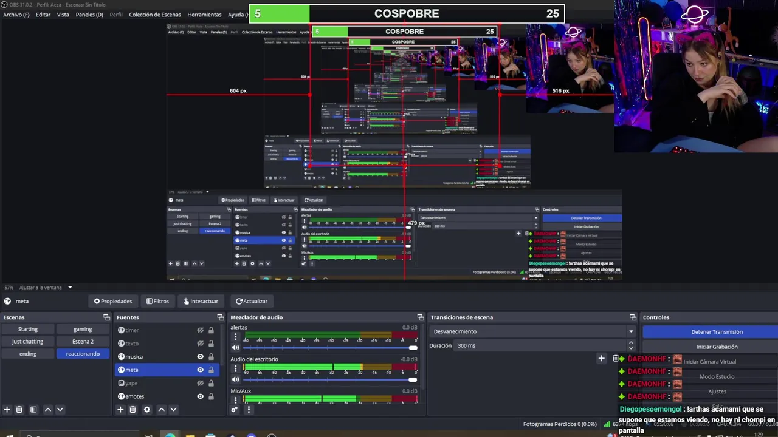Move source down in Fuentes list

click(173, 410)
